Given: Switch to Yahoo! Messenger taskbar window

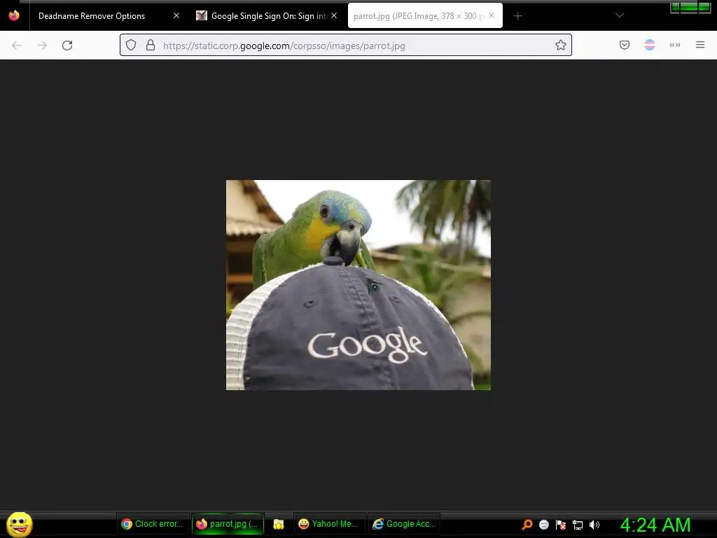Looking at the screenshot, I should tap(329, 524).
